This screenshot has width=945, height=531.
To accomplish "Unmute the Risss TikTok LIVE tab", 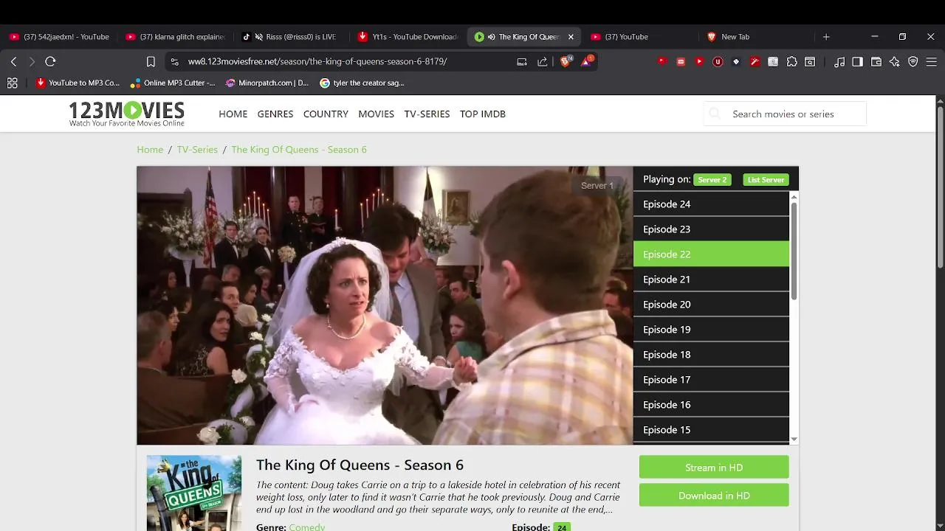I will pos(259,37).
